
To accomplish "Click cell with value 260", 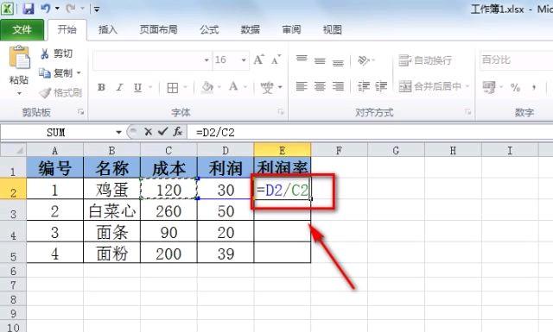I will coord(168,210).
